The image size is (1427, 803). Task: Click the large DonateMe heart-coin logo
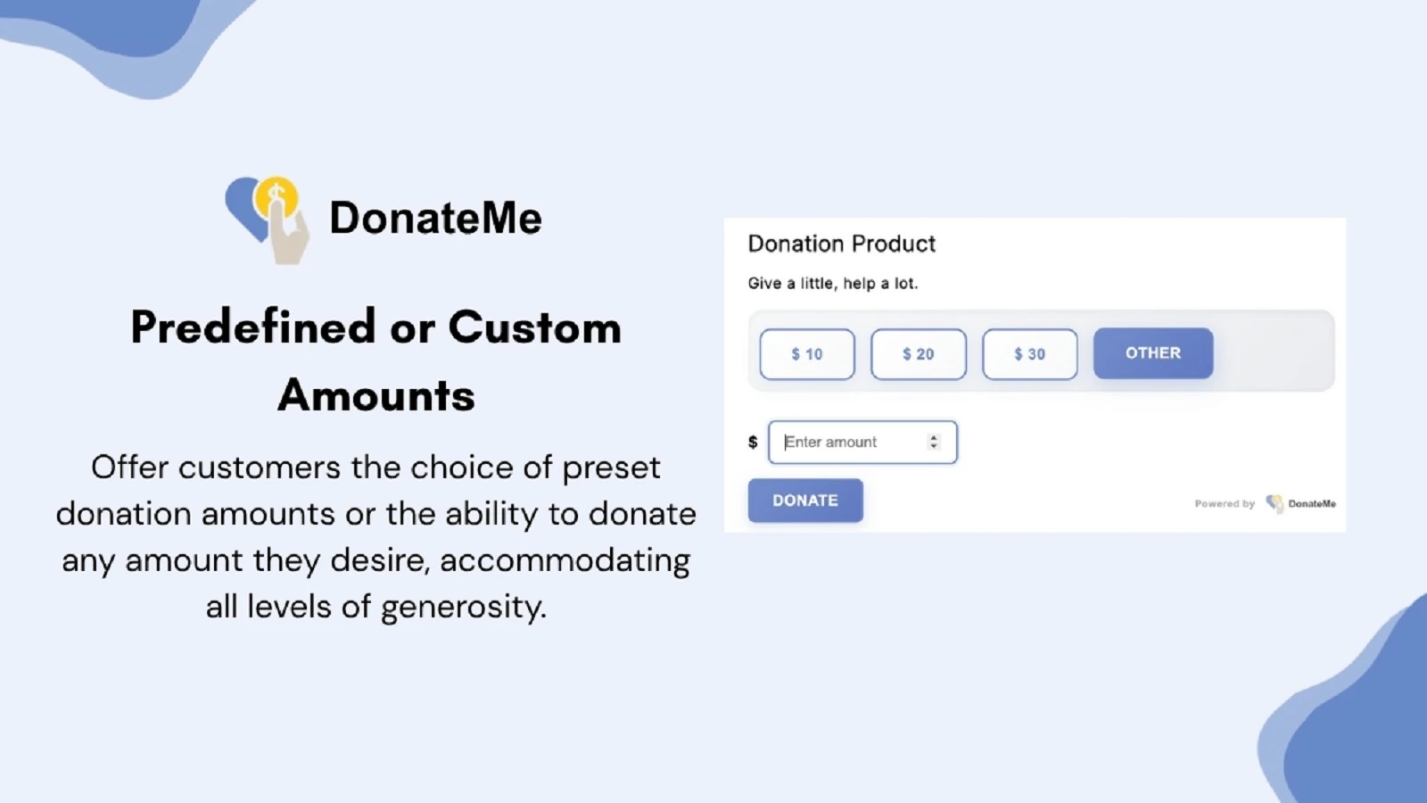(267, 219)
